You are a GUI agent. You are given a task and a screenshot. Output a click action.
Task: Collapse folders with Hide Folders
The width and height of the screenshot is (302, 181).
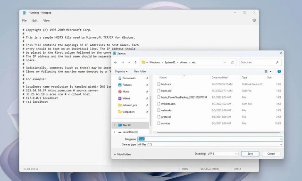pos(123,154)
